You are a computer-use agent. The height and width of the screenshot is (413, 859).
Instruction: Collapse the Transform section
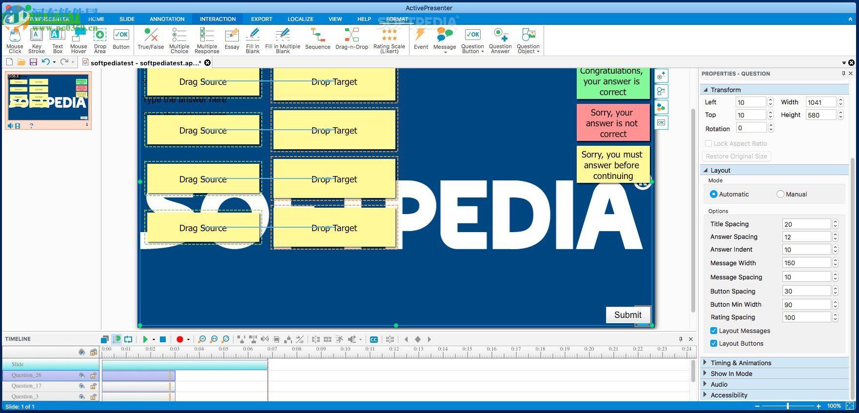(x=775, y=90)
